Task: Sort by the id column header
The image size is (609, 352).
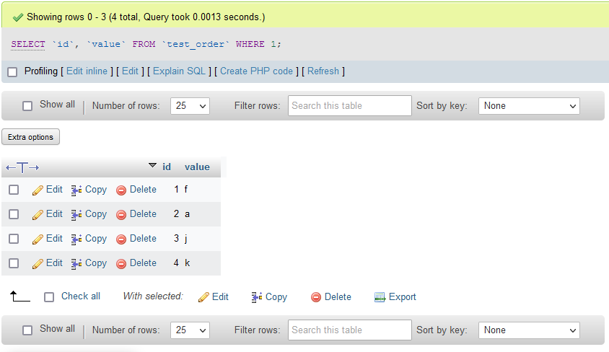Action: 167,167
